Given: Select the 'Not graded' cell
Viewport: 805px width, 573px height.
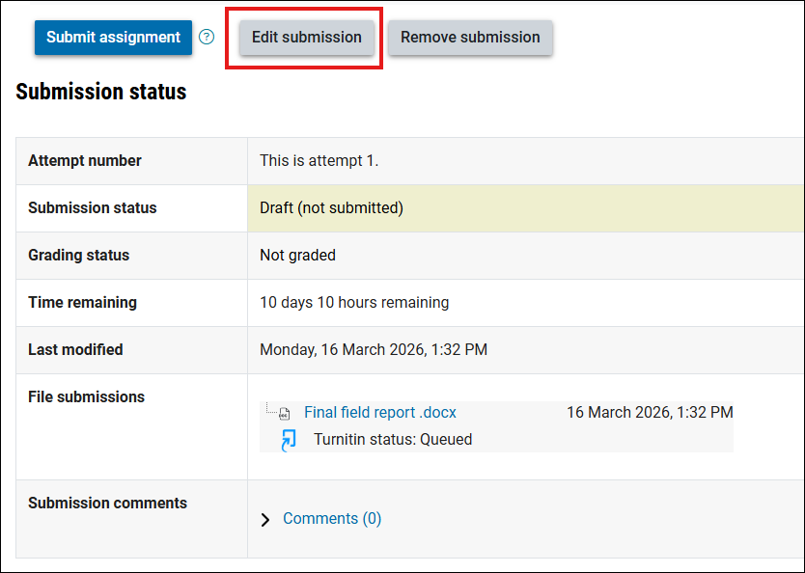Looking at the screenshot, I should pos(526,256).
